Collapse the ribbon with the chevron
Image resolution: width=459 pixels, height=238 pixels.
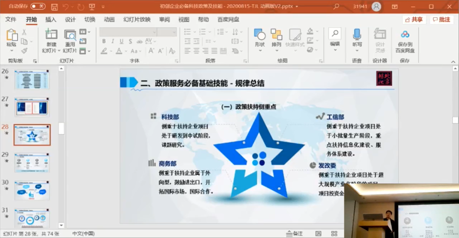click(453, 61)
